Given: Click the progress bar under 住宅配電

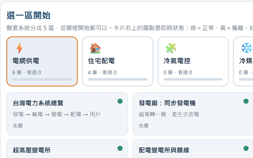Looking at the screenshot, I should (x=118, y=79).
